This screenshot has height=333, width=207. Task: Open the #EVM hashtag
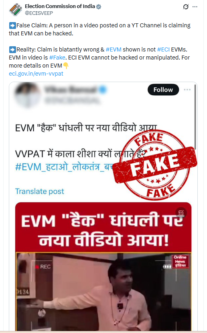coord(114,49)
